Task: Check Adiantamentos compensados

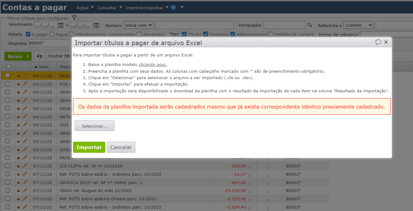Action: 71,34
